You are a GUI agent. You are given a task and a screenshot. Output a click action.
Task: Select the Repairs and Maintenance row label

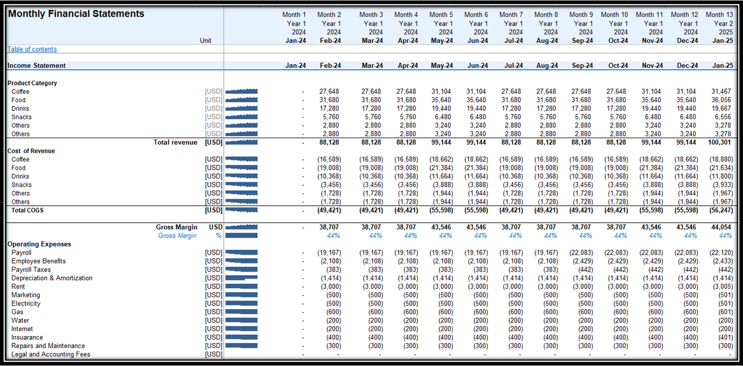click(x=48, y=346)
